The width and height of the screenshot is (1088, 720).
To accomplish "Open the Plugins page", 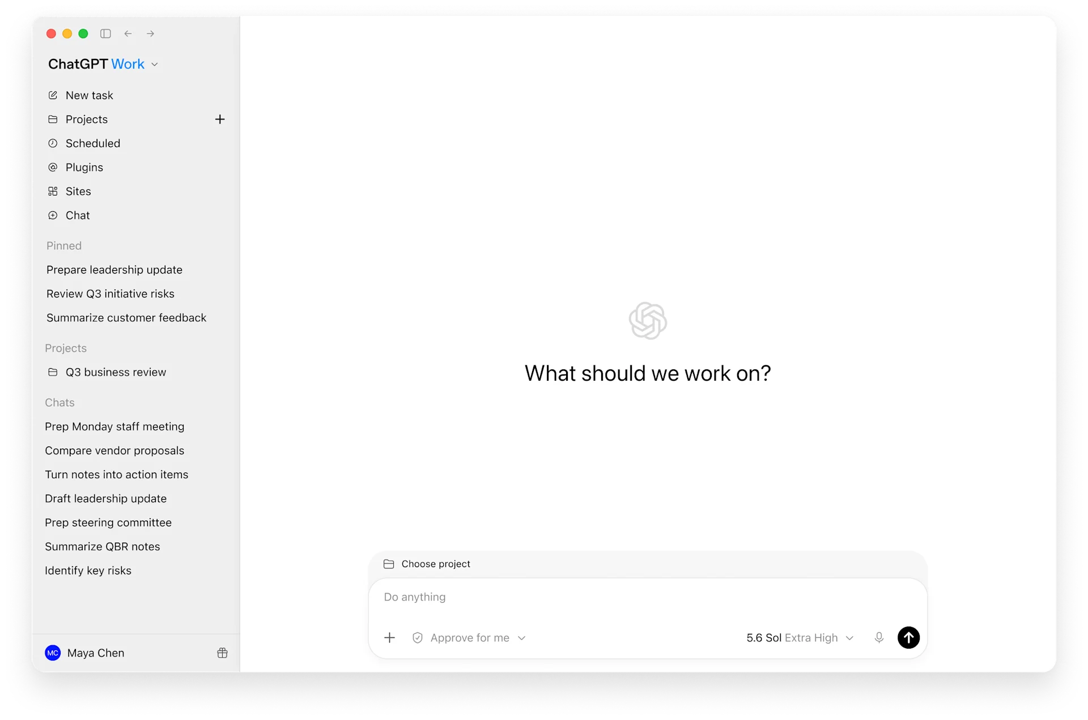I will [x=75, y=167].
